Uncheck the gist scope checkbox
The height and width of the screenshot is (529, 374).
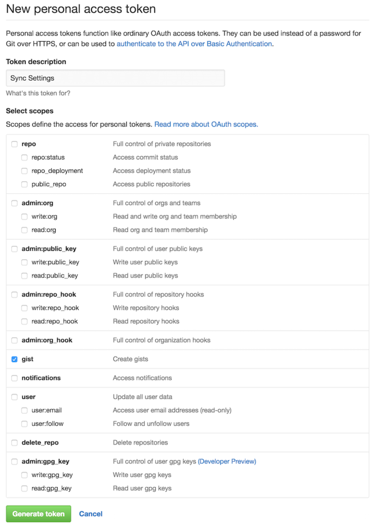point(14,359)
